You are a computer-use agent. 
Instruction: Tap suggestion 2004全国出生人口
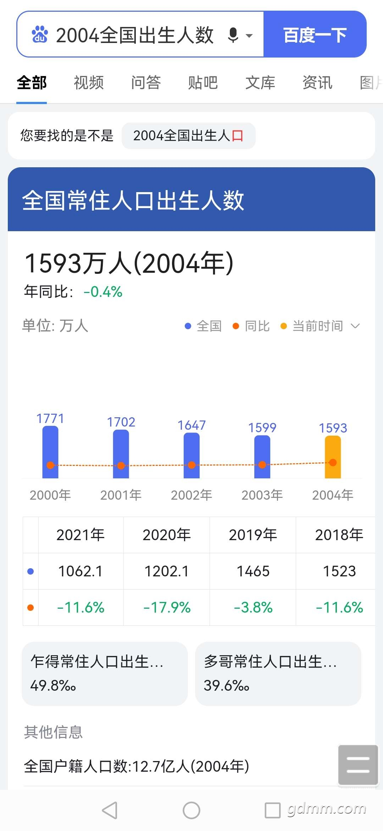click(x=188, y=136)
